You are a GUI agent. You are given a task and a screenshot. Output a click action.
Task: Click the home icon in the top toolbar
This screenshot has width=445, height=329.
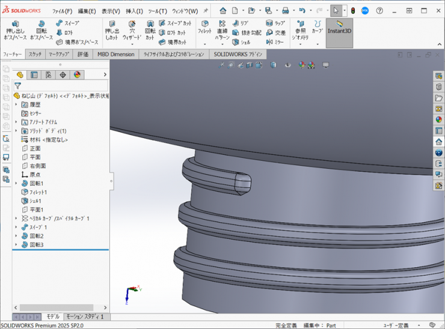[x=223, y=11]
